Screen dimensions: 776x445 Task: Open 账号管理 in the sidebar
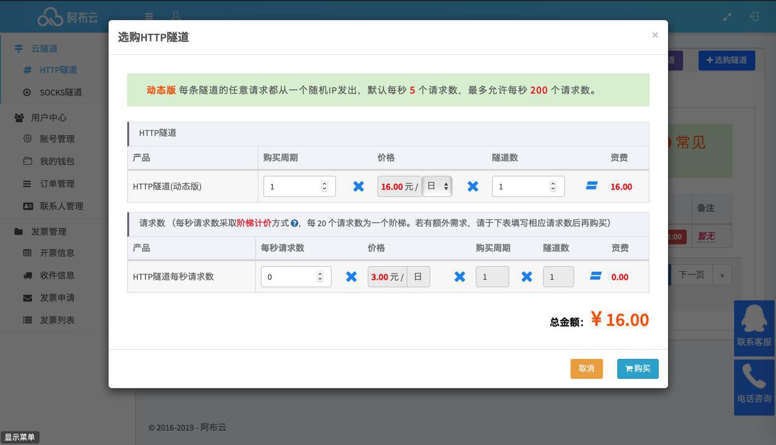point(57,138)
